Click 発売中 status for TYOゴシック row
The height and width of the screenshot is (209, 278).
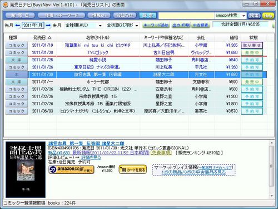pyautogui.click(x=252, y=52)
